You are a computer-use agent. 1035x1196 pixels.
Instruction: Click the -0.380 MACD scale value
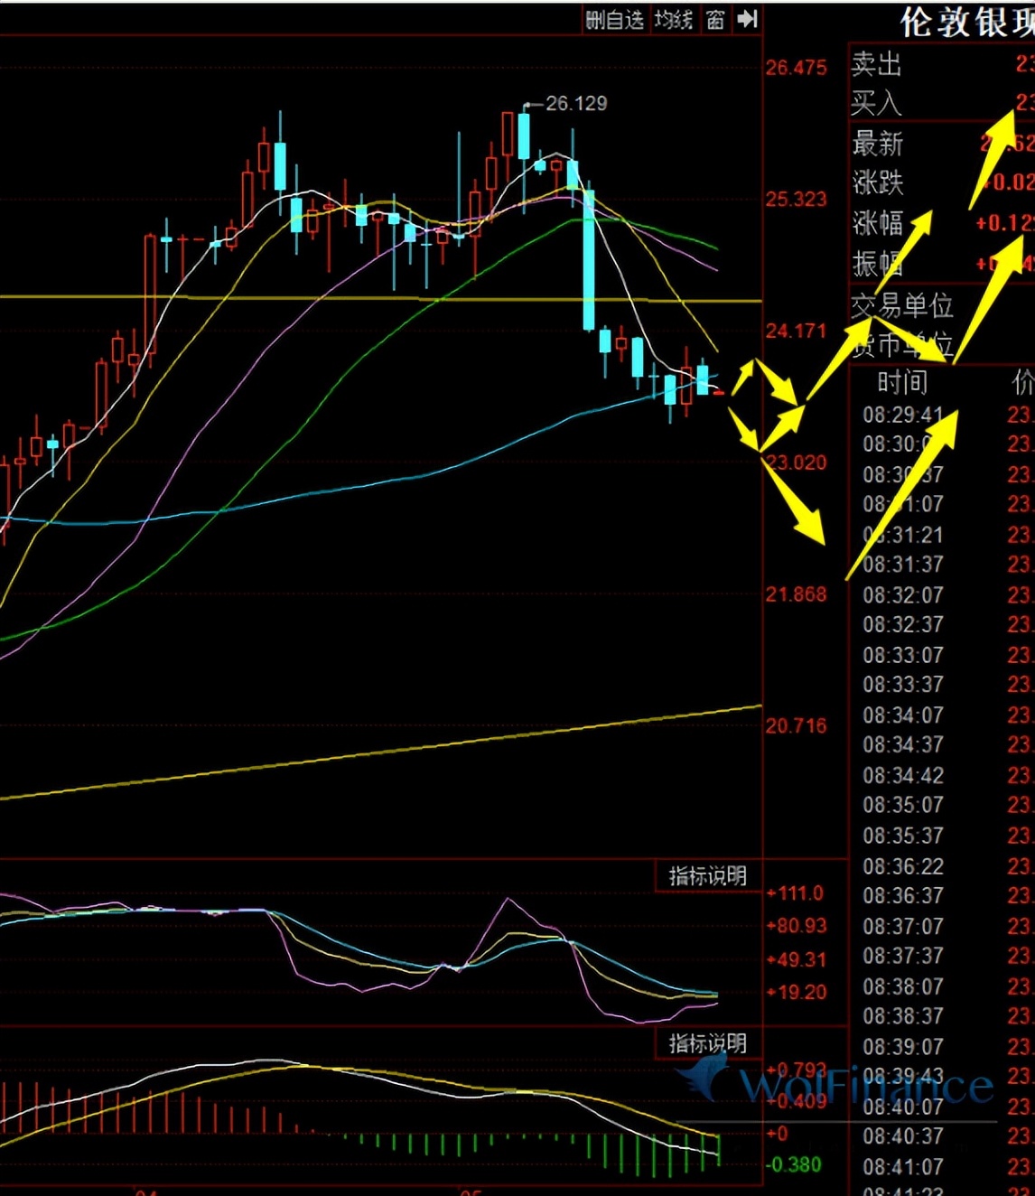[794, 1164]
